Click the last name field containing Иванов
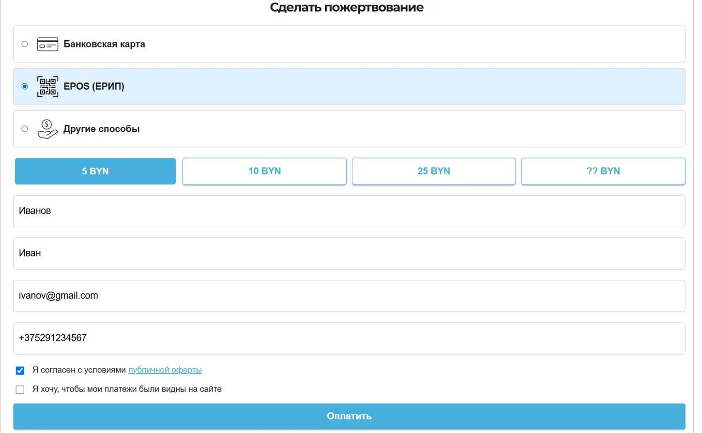 coord(349,211)
